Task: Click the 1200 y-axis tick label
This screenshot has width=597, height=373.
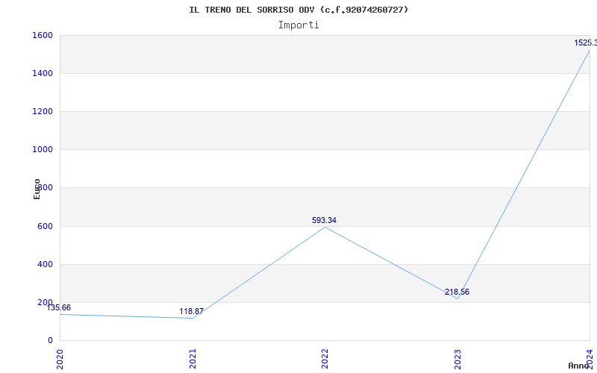Action: [x=43, y=111]
